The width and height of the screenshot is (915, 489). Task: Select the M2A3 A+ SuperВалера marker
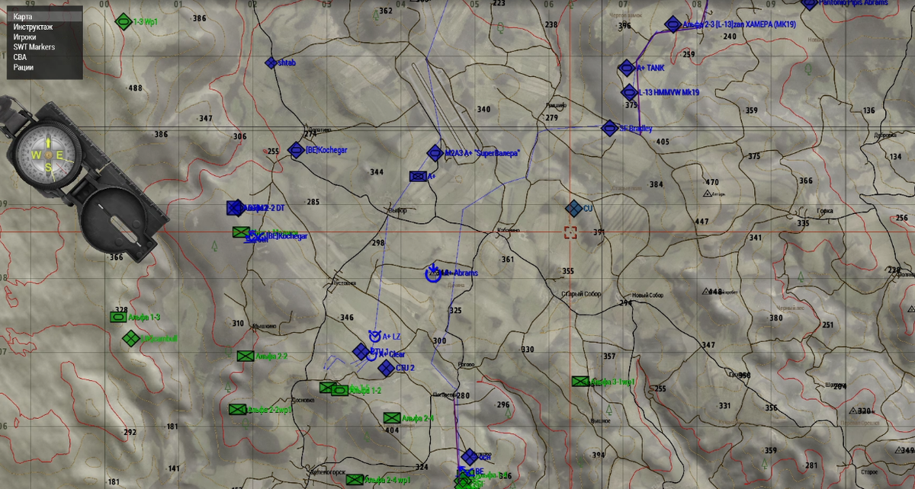coord(435,153)
